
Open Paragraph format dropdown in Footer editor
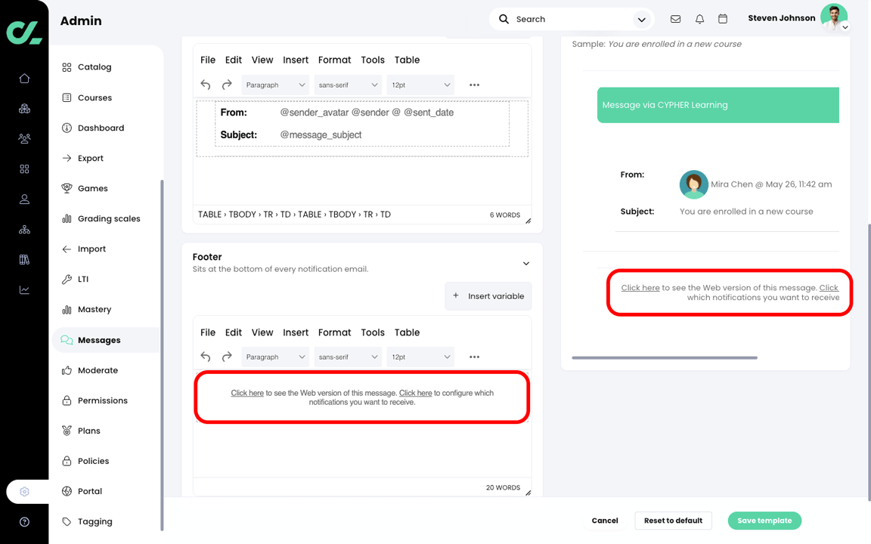pyautogui.click(x=275, y=357)
